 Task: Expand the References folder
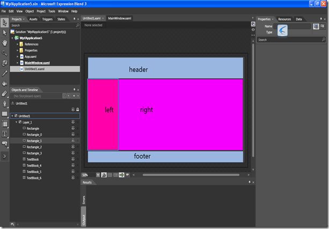[17, 45]
